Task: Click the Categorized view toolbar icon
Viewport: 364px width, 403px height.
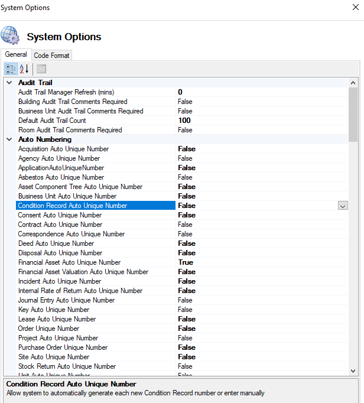Action: [x=11, y=69]
